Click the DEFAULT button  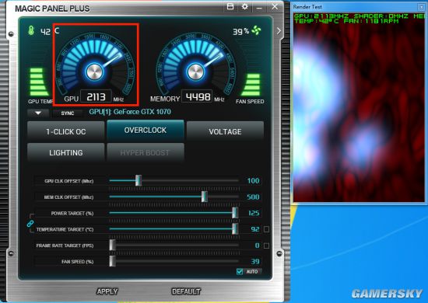click(186, 291)
